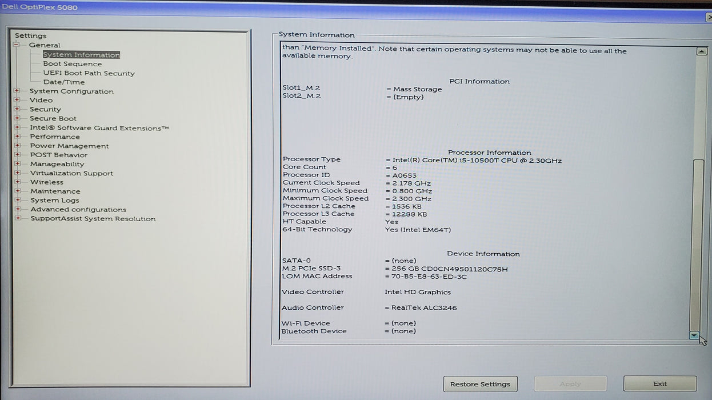The width and height of the screenshot is (712, 400).
Task: Click the scrollbar down arrow
Action: pyautogui.click(x=694, y=336)
